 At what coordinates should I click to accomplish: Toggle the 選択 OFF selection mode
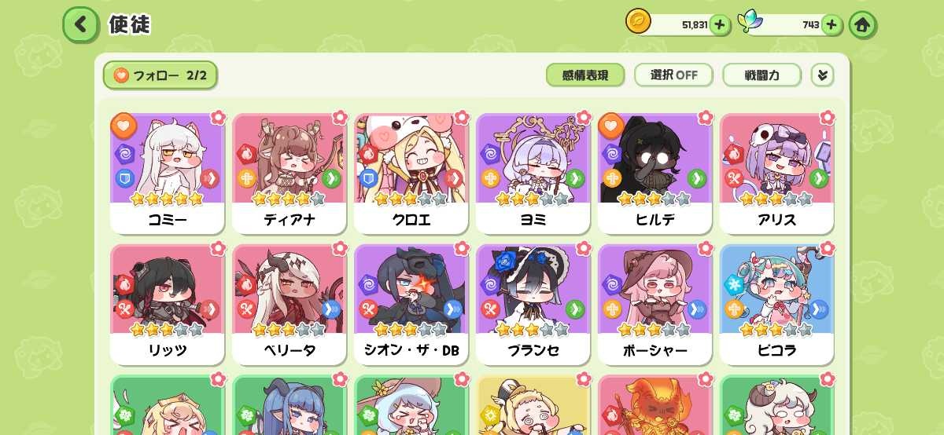click(x=674, y=75)
